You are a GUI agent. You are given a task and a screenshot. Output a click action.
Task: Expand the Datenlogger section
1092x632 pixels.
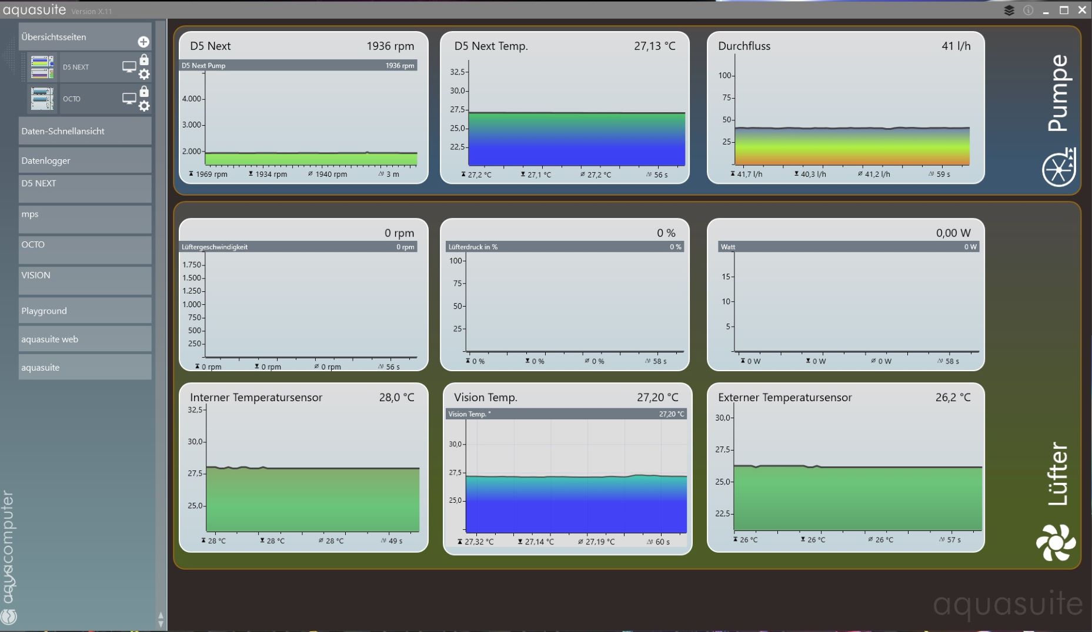tap(85, 160)
